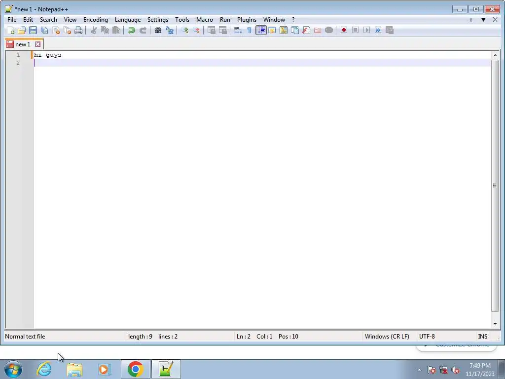Viewport: 505px width, 379px height.
Task: Open the Plugins menu
Action: pyautogui.click(x=247, y=20)
